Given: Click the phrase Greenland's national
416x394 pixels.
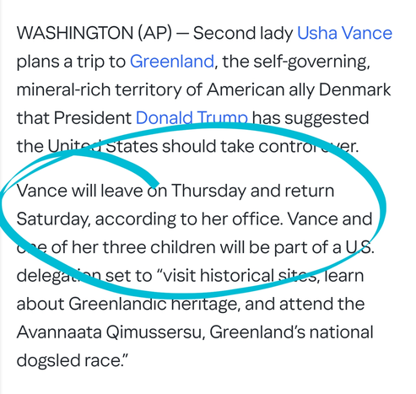Looking at the screenshot, I should (291, 332).
